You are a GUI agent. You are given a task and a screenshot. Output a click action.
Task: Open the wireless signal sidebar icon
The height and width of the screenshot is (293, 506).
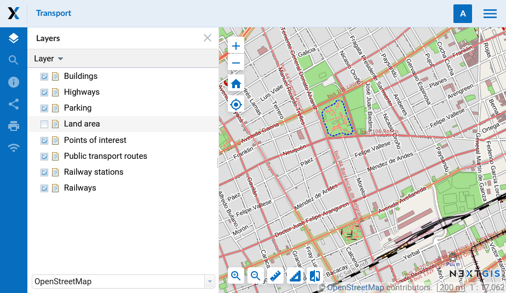tap(14, 148)
